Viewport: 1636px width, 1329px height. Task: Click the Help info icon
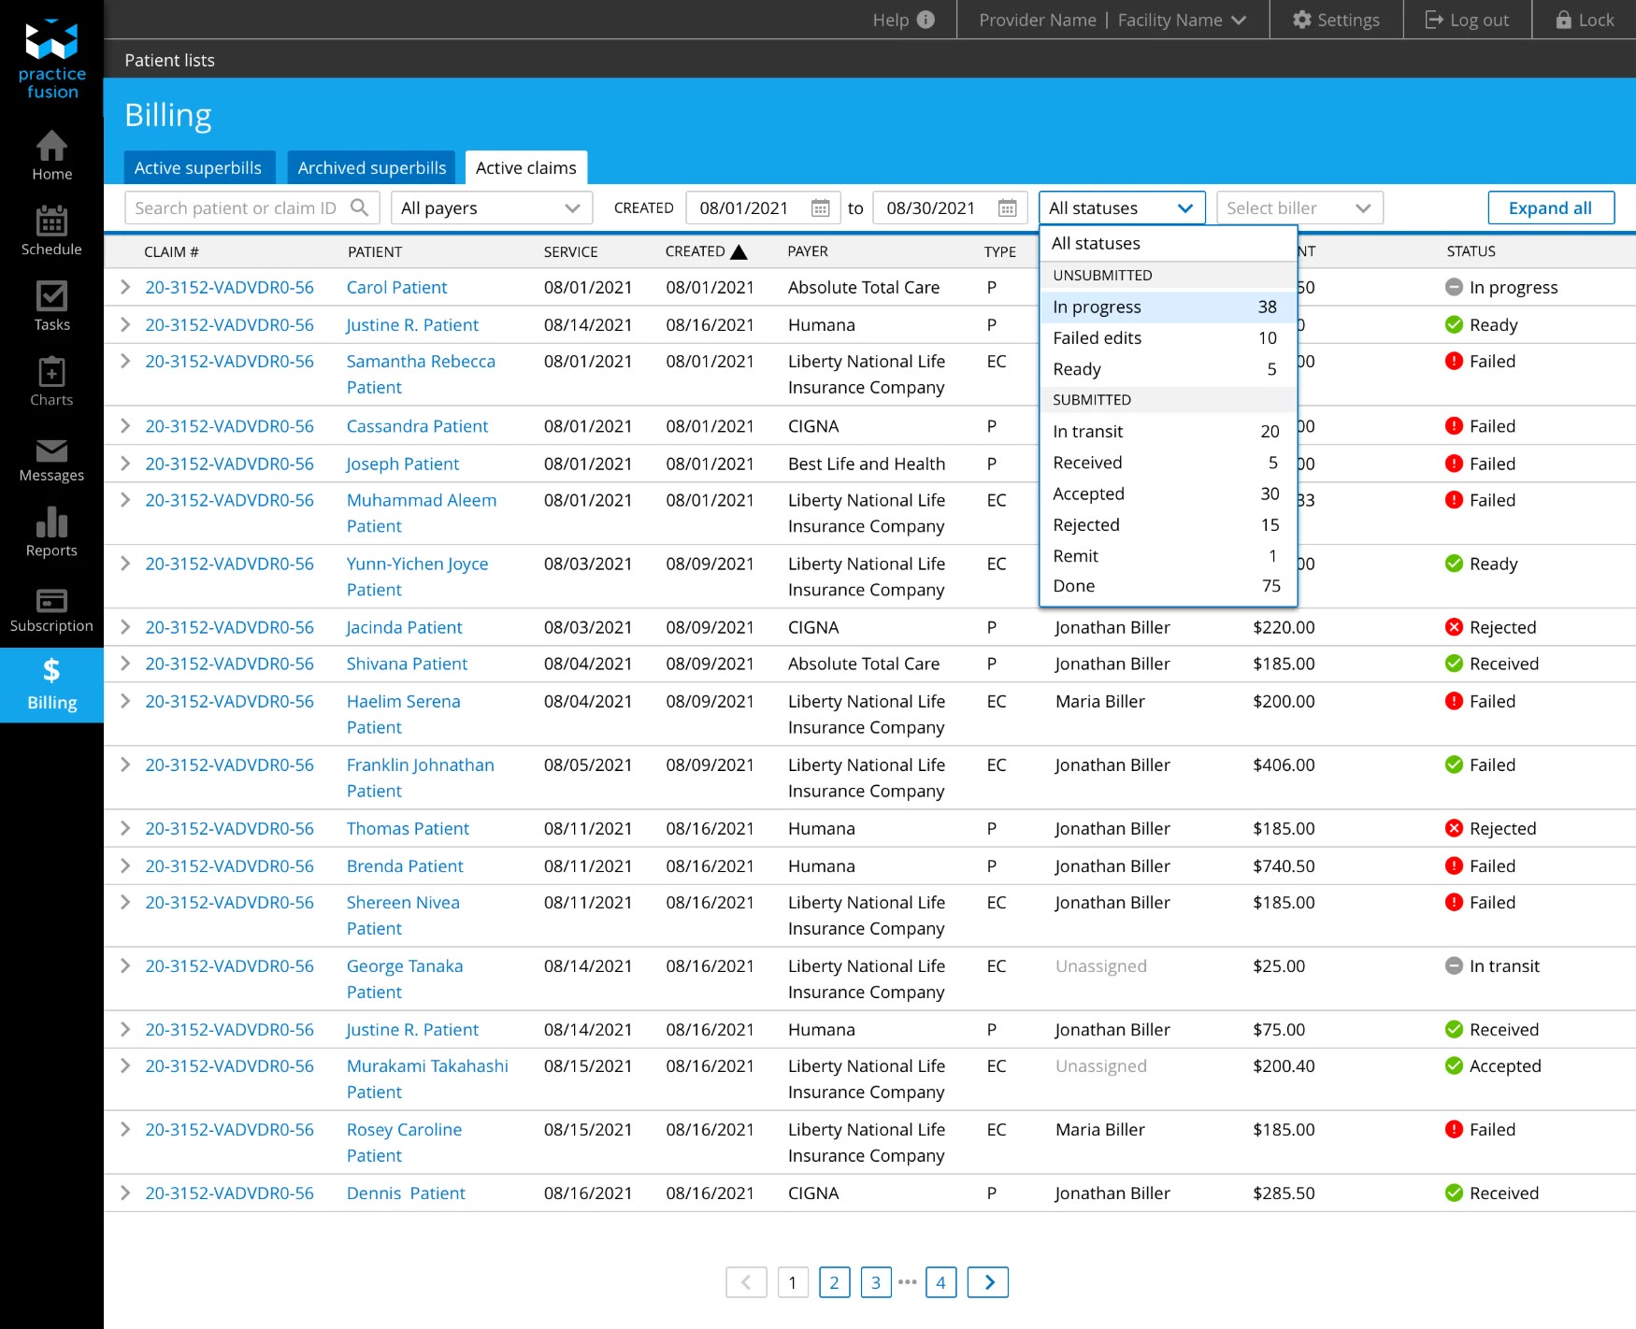coord(926,20)
